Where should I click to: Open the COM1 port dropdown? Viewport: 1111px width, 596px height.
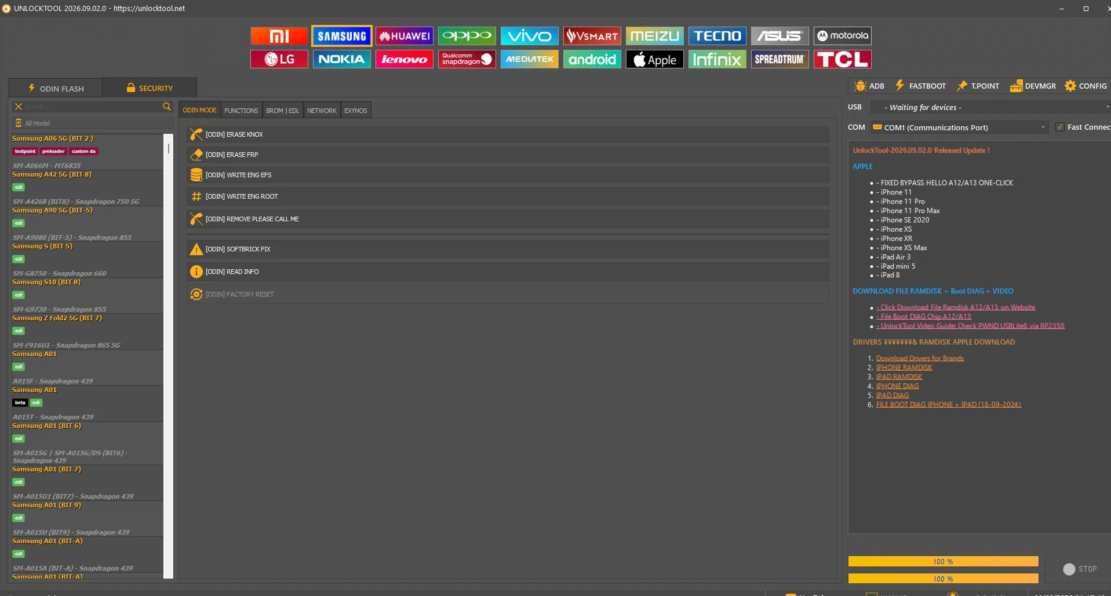960,127
